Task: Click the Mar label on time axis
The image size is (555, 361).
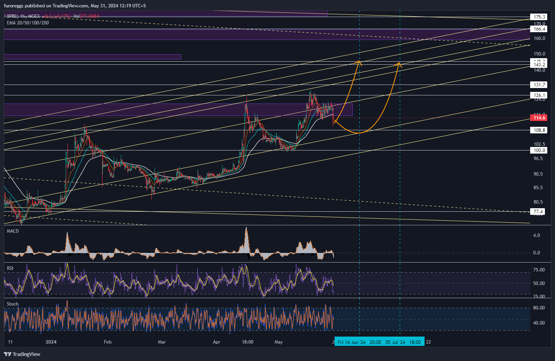Action: (162, 342)
